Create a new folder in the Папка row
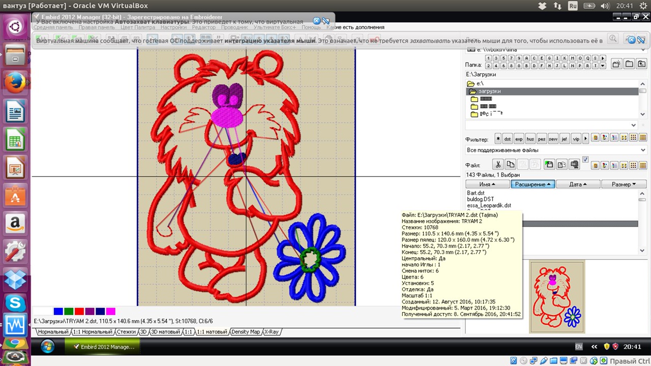This screenshot has height=366, width=651. point(616,64)
